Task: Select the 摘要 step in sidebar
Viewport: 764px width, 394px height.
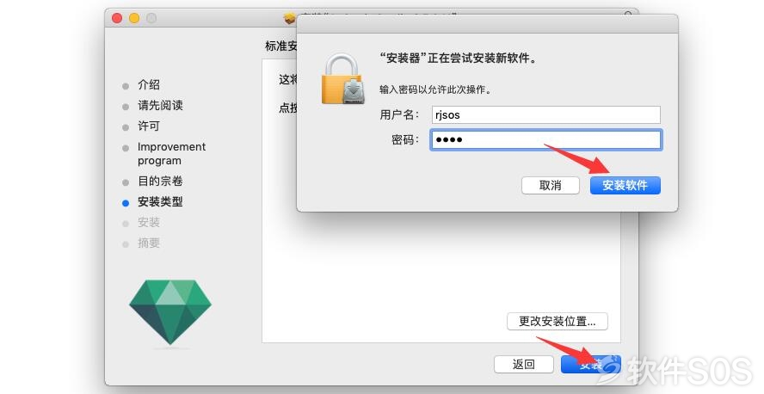Action: point(149,243)
